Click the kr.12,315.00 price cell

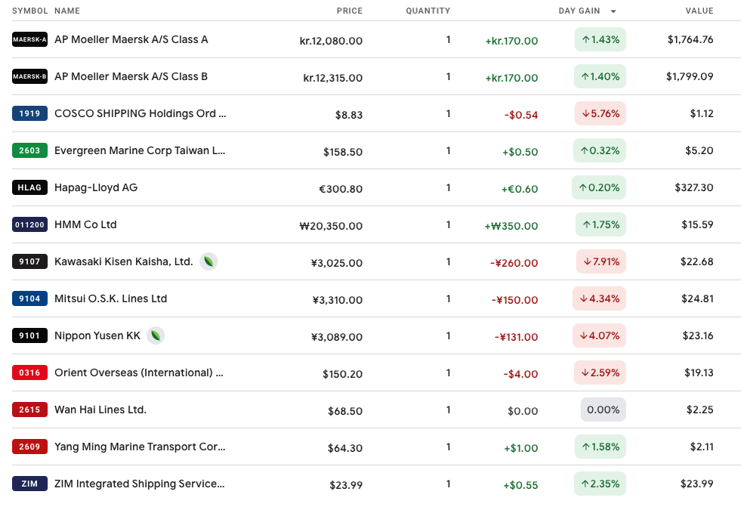[x=332, y=78]
